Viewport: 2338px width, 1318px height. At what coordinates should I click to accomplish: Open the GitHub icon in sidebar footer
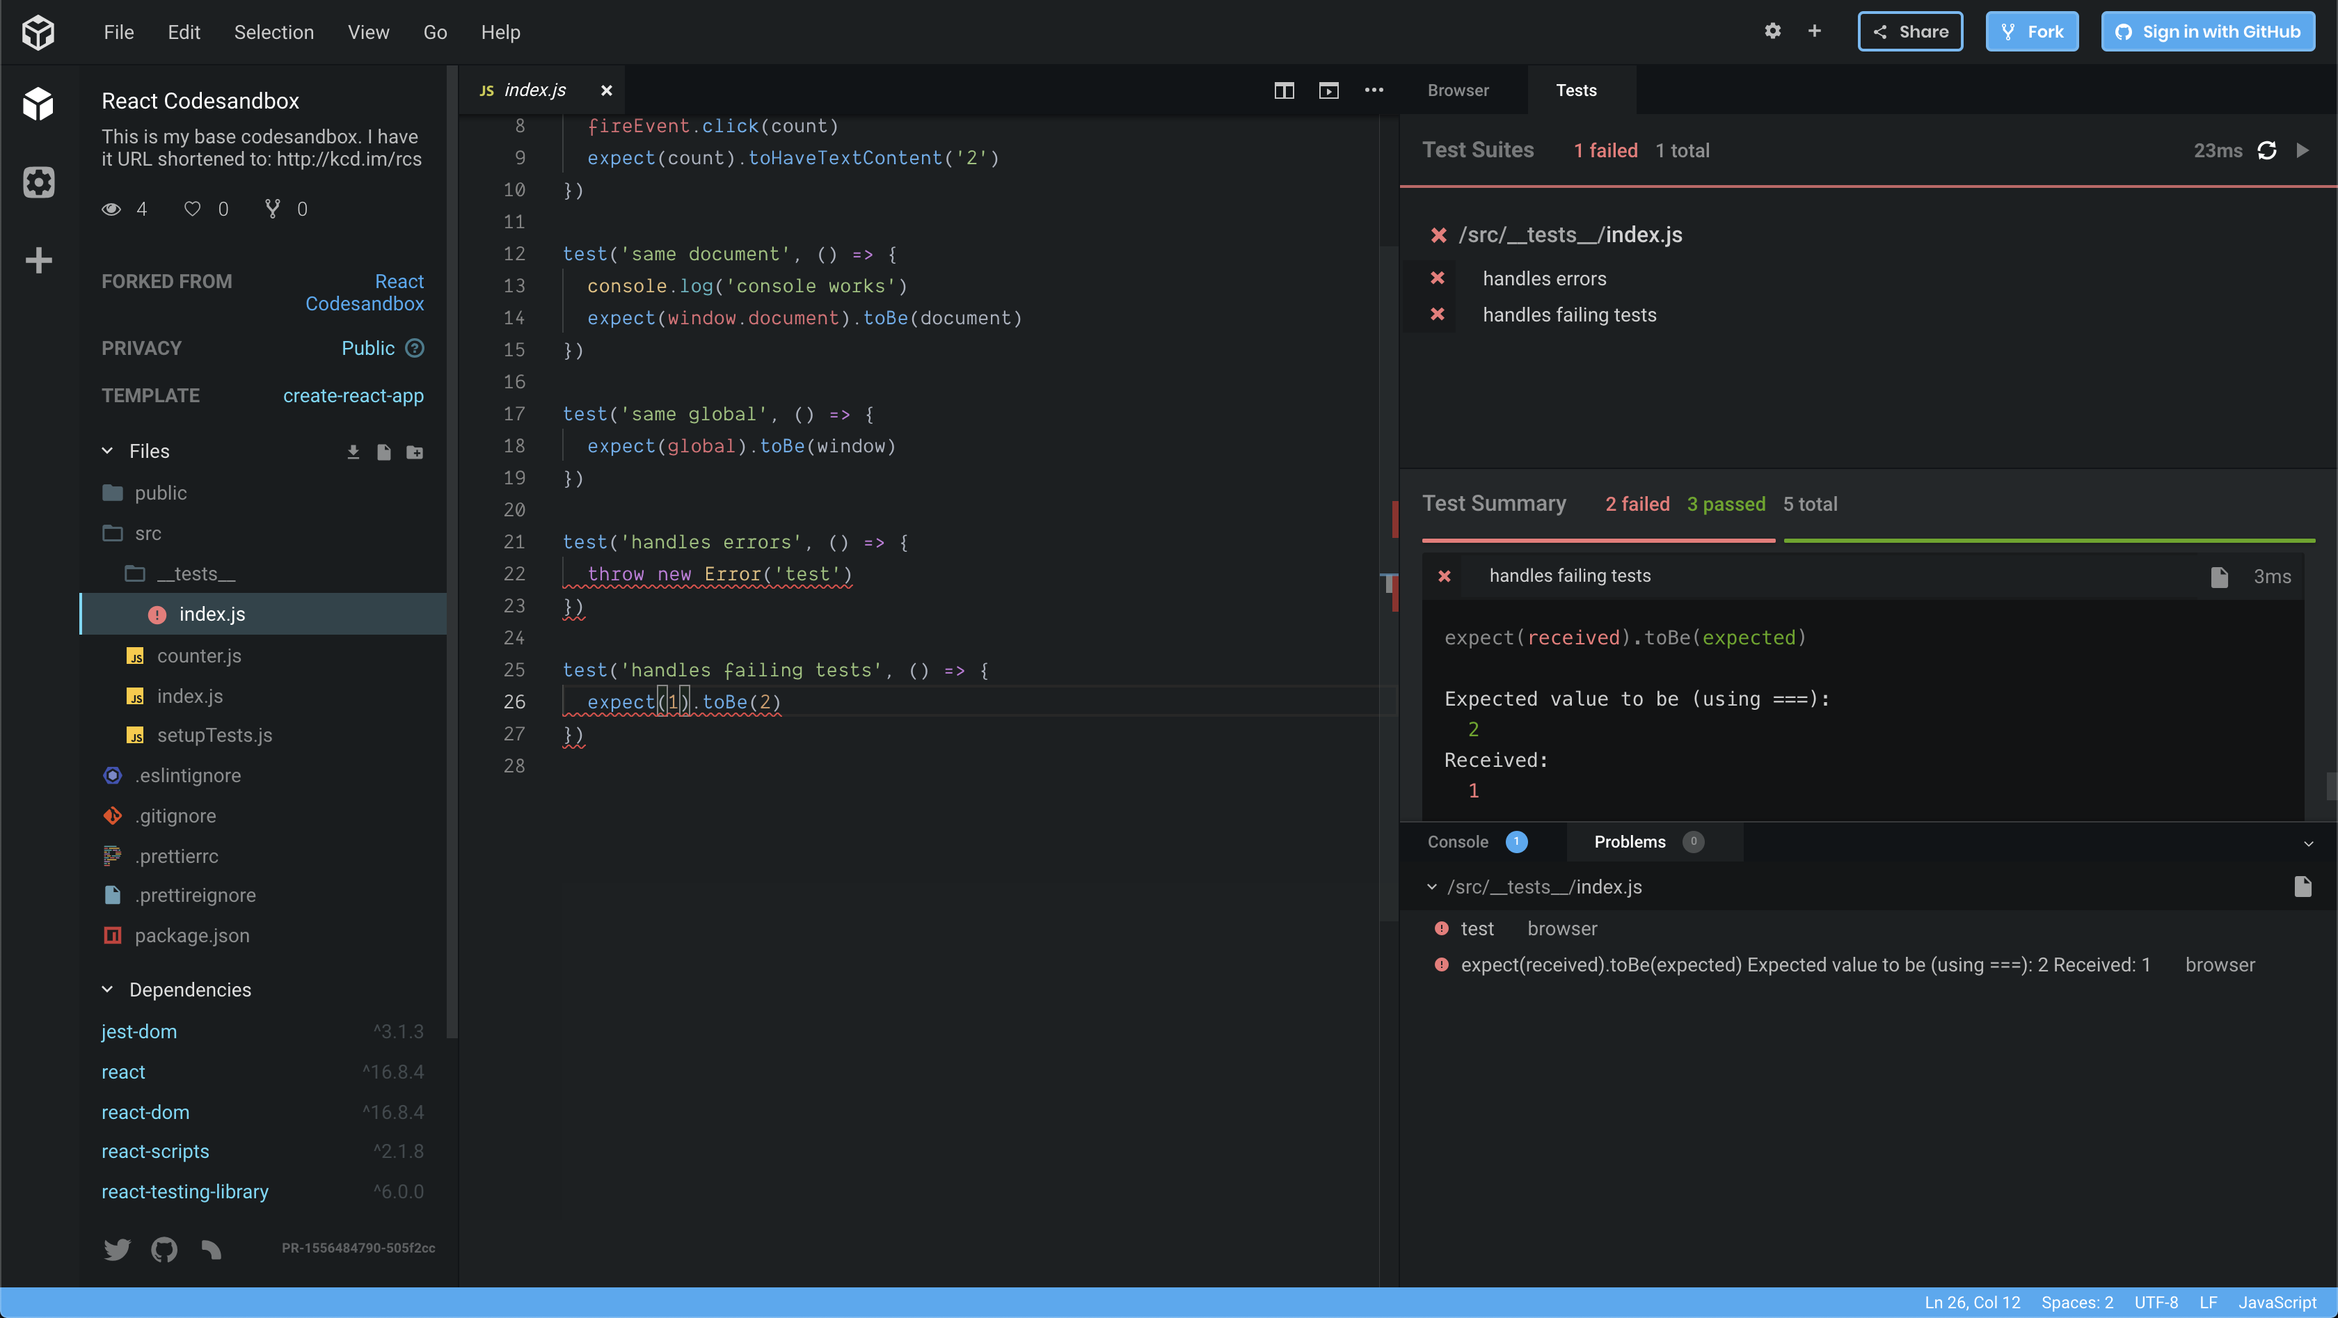(164, 1249)
